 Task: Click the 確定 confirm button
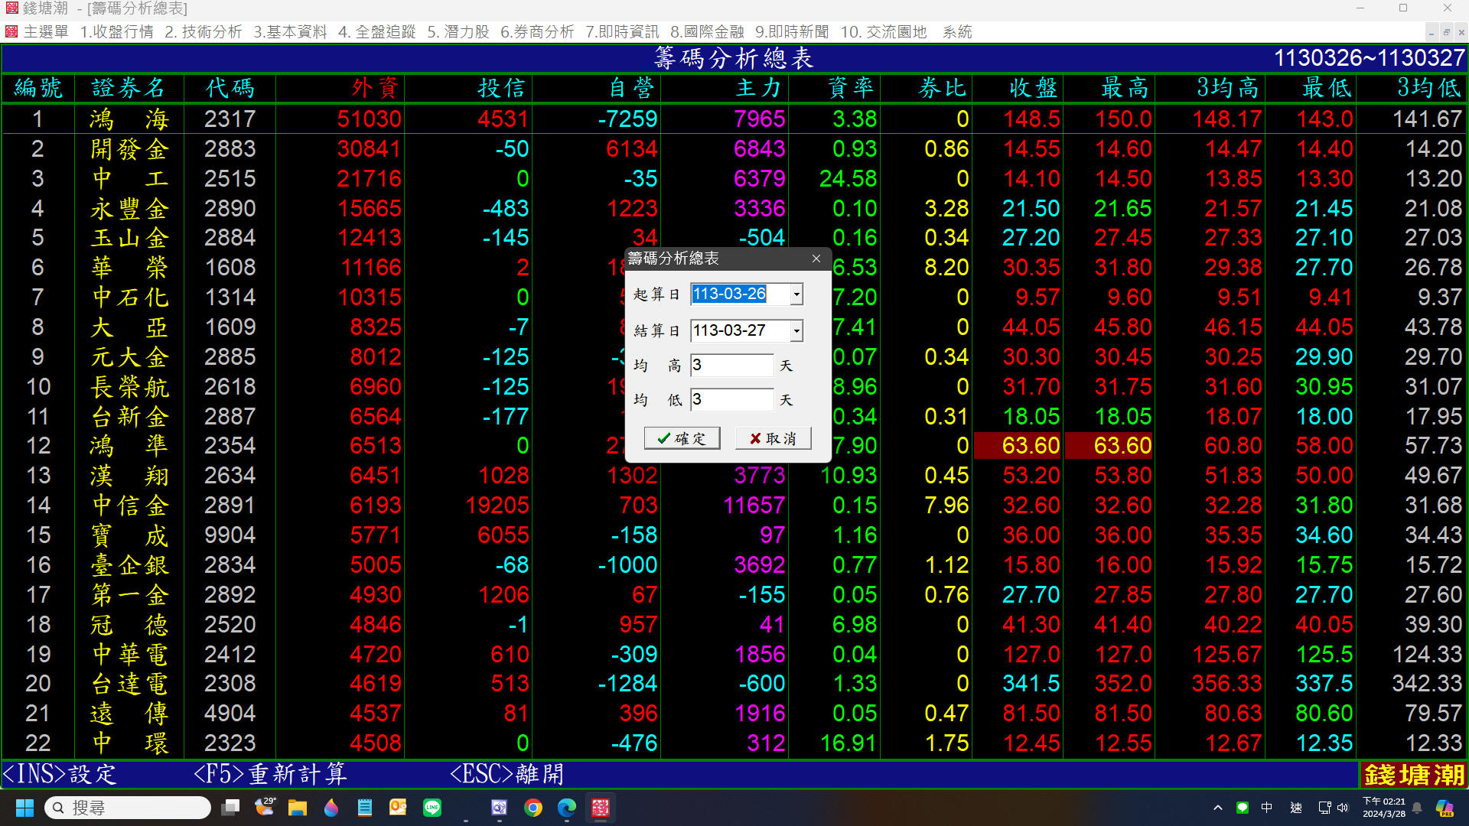682,438
